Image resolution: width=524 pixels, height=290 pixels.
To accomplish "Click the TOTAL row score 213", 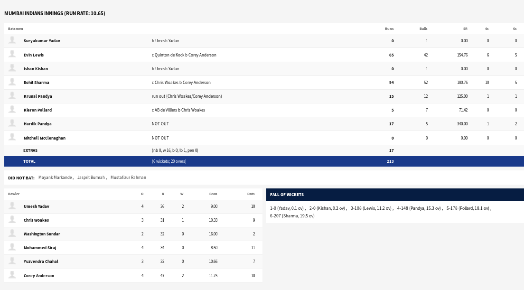I will coord(390,161).
